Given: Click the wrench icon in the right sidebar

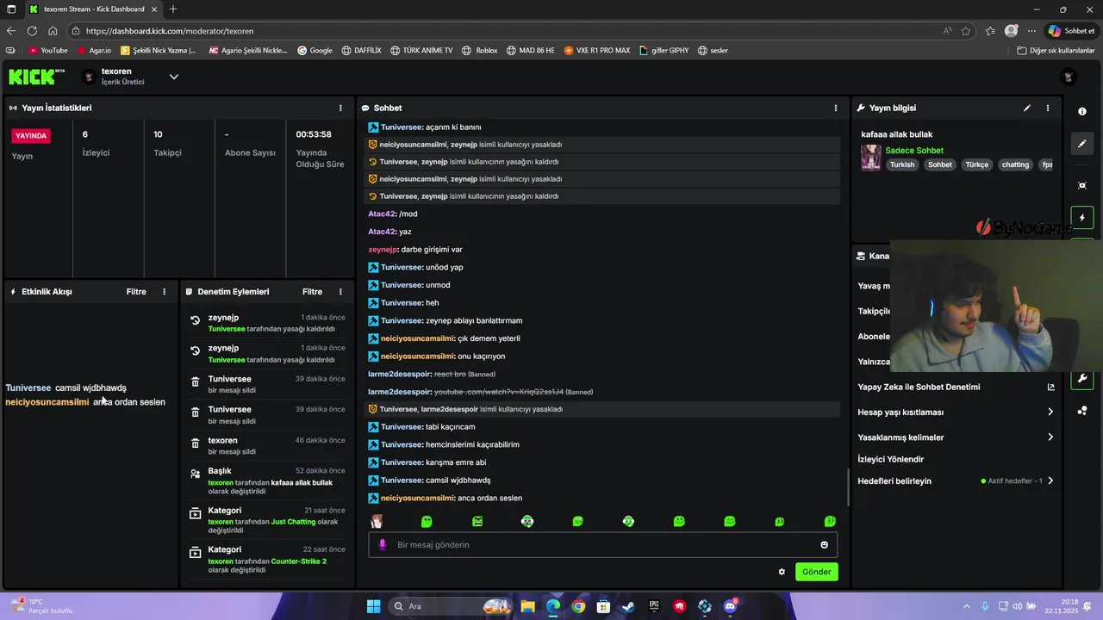Looking at the screenshot, I should 1082,379.
